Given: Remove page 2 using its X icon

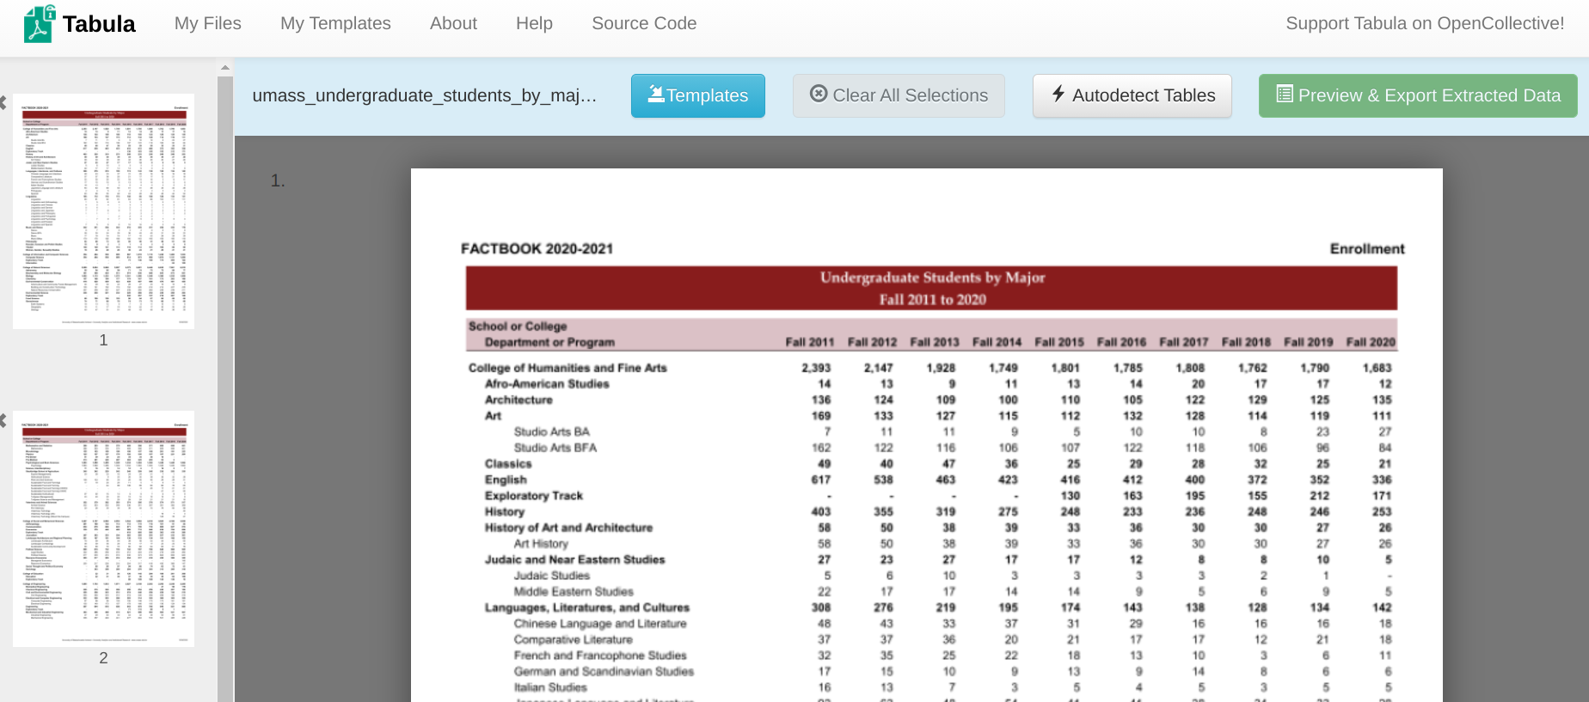Looking at the screenshot, I should point(3,420).
